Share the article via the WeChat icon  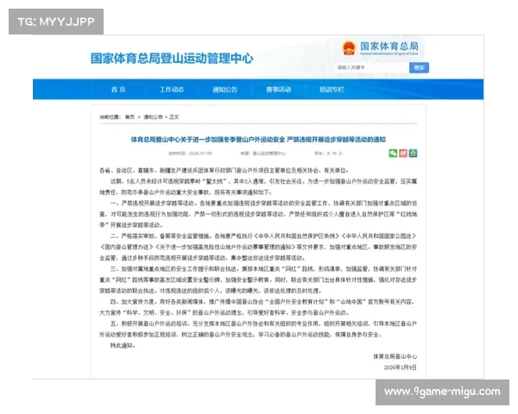393,154
